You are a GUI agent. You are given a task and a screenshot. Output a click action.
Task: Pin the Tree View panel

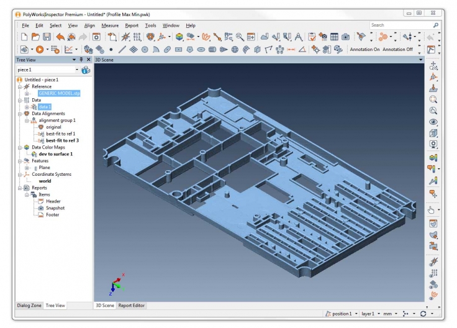[x=81, y=60]
